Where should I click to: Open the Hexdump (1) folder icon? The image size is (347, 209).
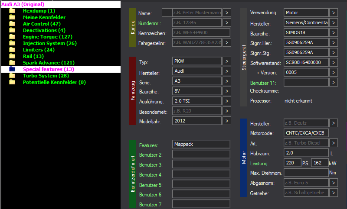pos(13,11)
